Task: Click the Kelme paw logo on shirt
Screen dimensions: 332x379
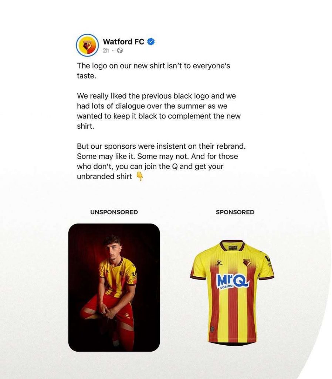Action: pyautogui.click(x=219, y=263)
